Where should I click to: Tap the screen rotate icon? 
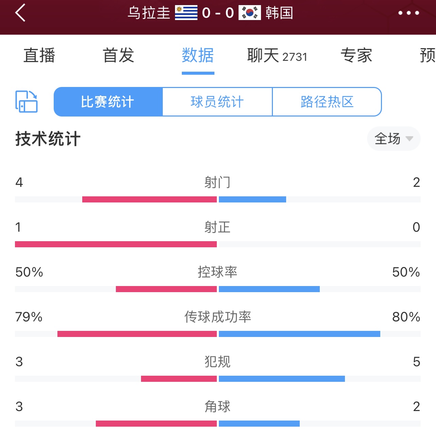[27, 102]
